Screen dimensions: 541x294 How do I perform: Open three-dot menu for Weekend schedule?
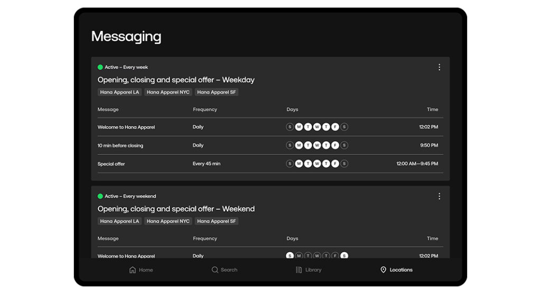439,197
